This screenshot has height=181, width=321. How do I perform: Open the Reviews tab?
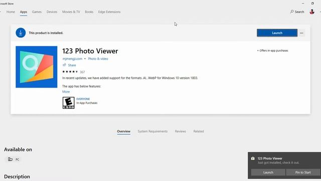181,131
